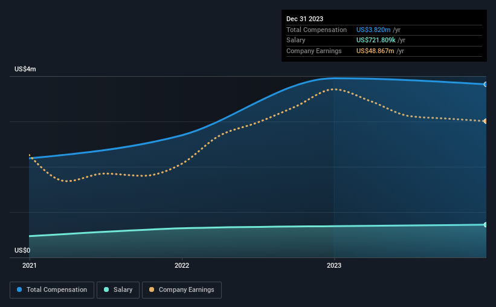The height and width of the screenshot is (307, 496).
Task: Click the orange Company Earnings legend dot
Action: tap(152, 289)
